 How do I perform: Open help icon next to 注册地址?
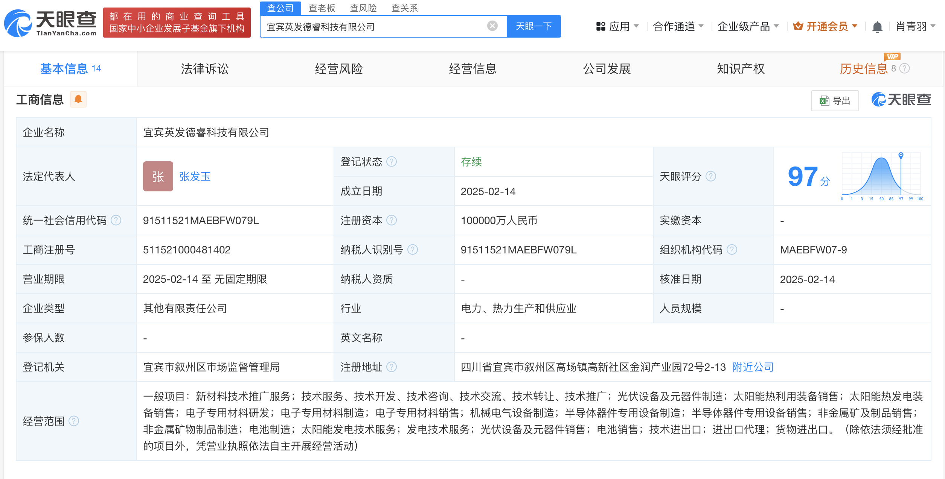392,367
